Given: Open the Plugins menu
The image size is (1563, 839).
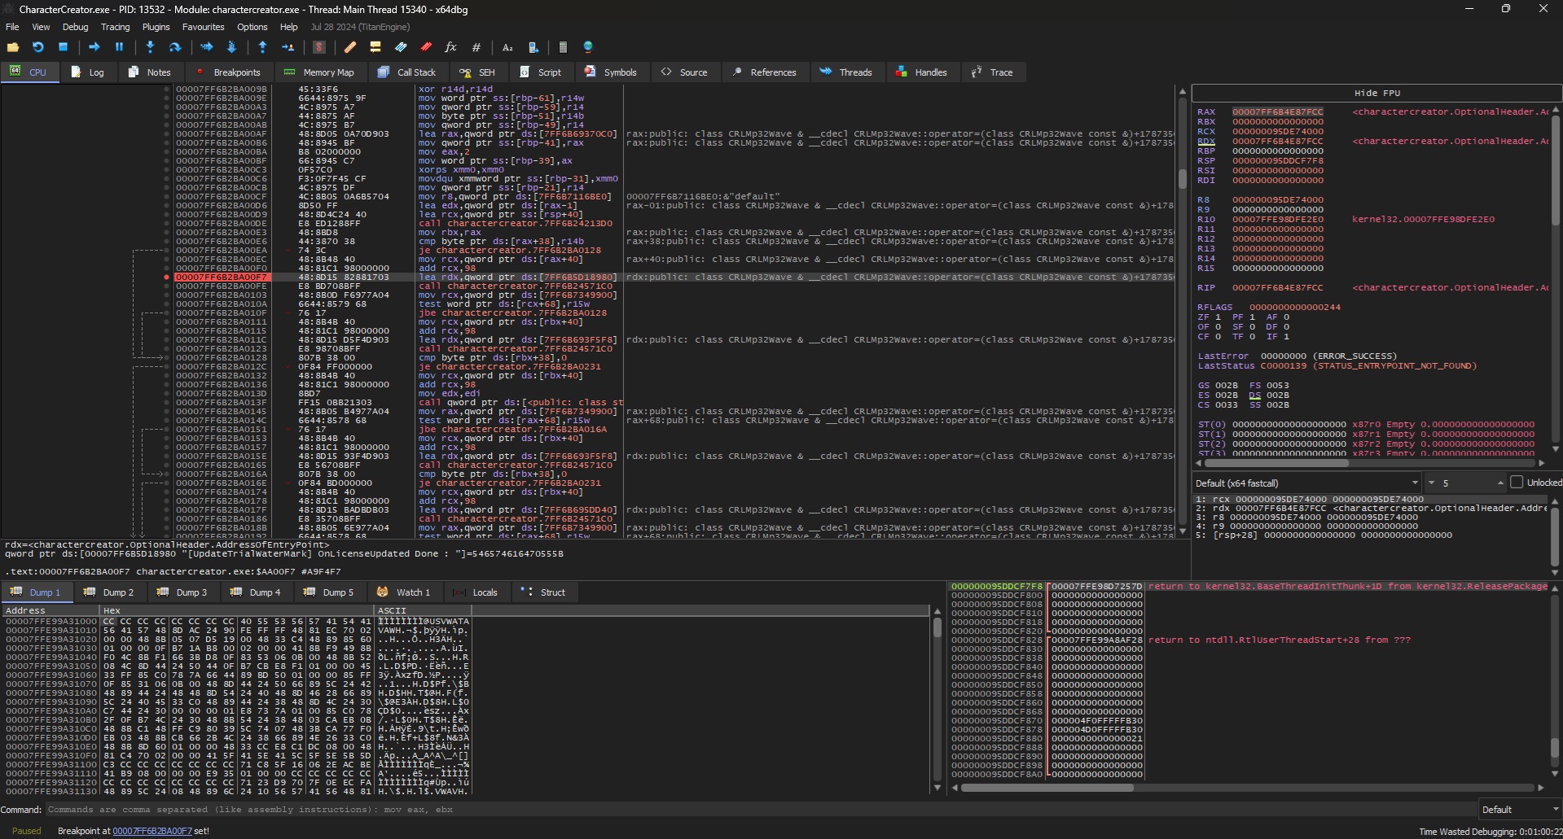Looking at the screenshot, I should pos(156,26).
